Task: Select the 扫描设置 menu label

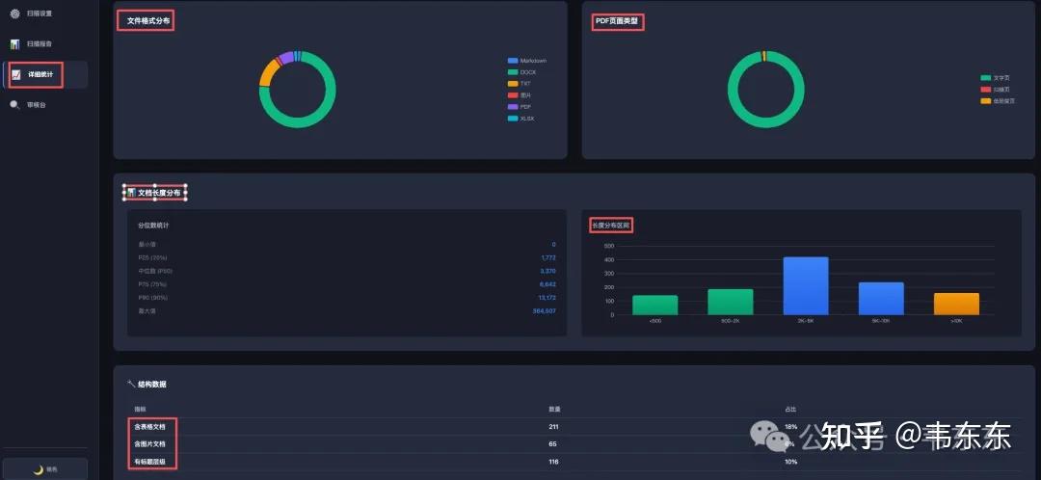Action: click(40, 13)
